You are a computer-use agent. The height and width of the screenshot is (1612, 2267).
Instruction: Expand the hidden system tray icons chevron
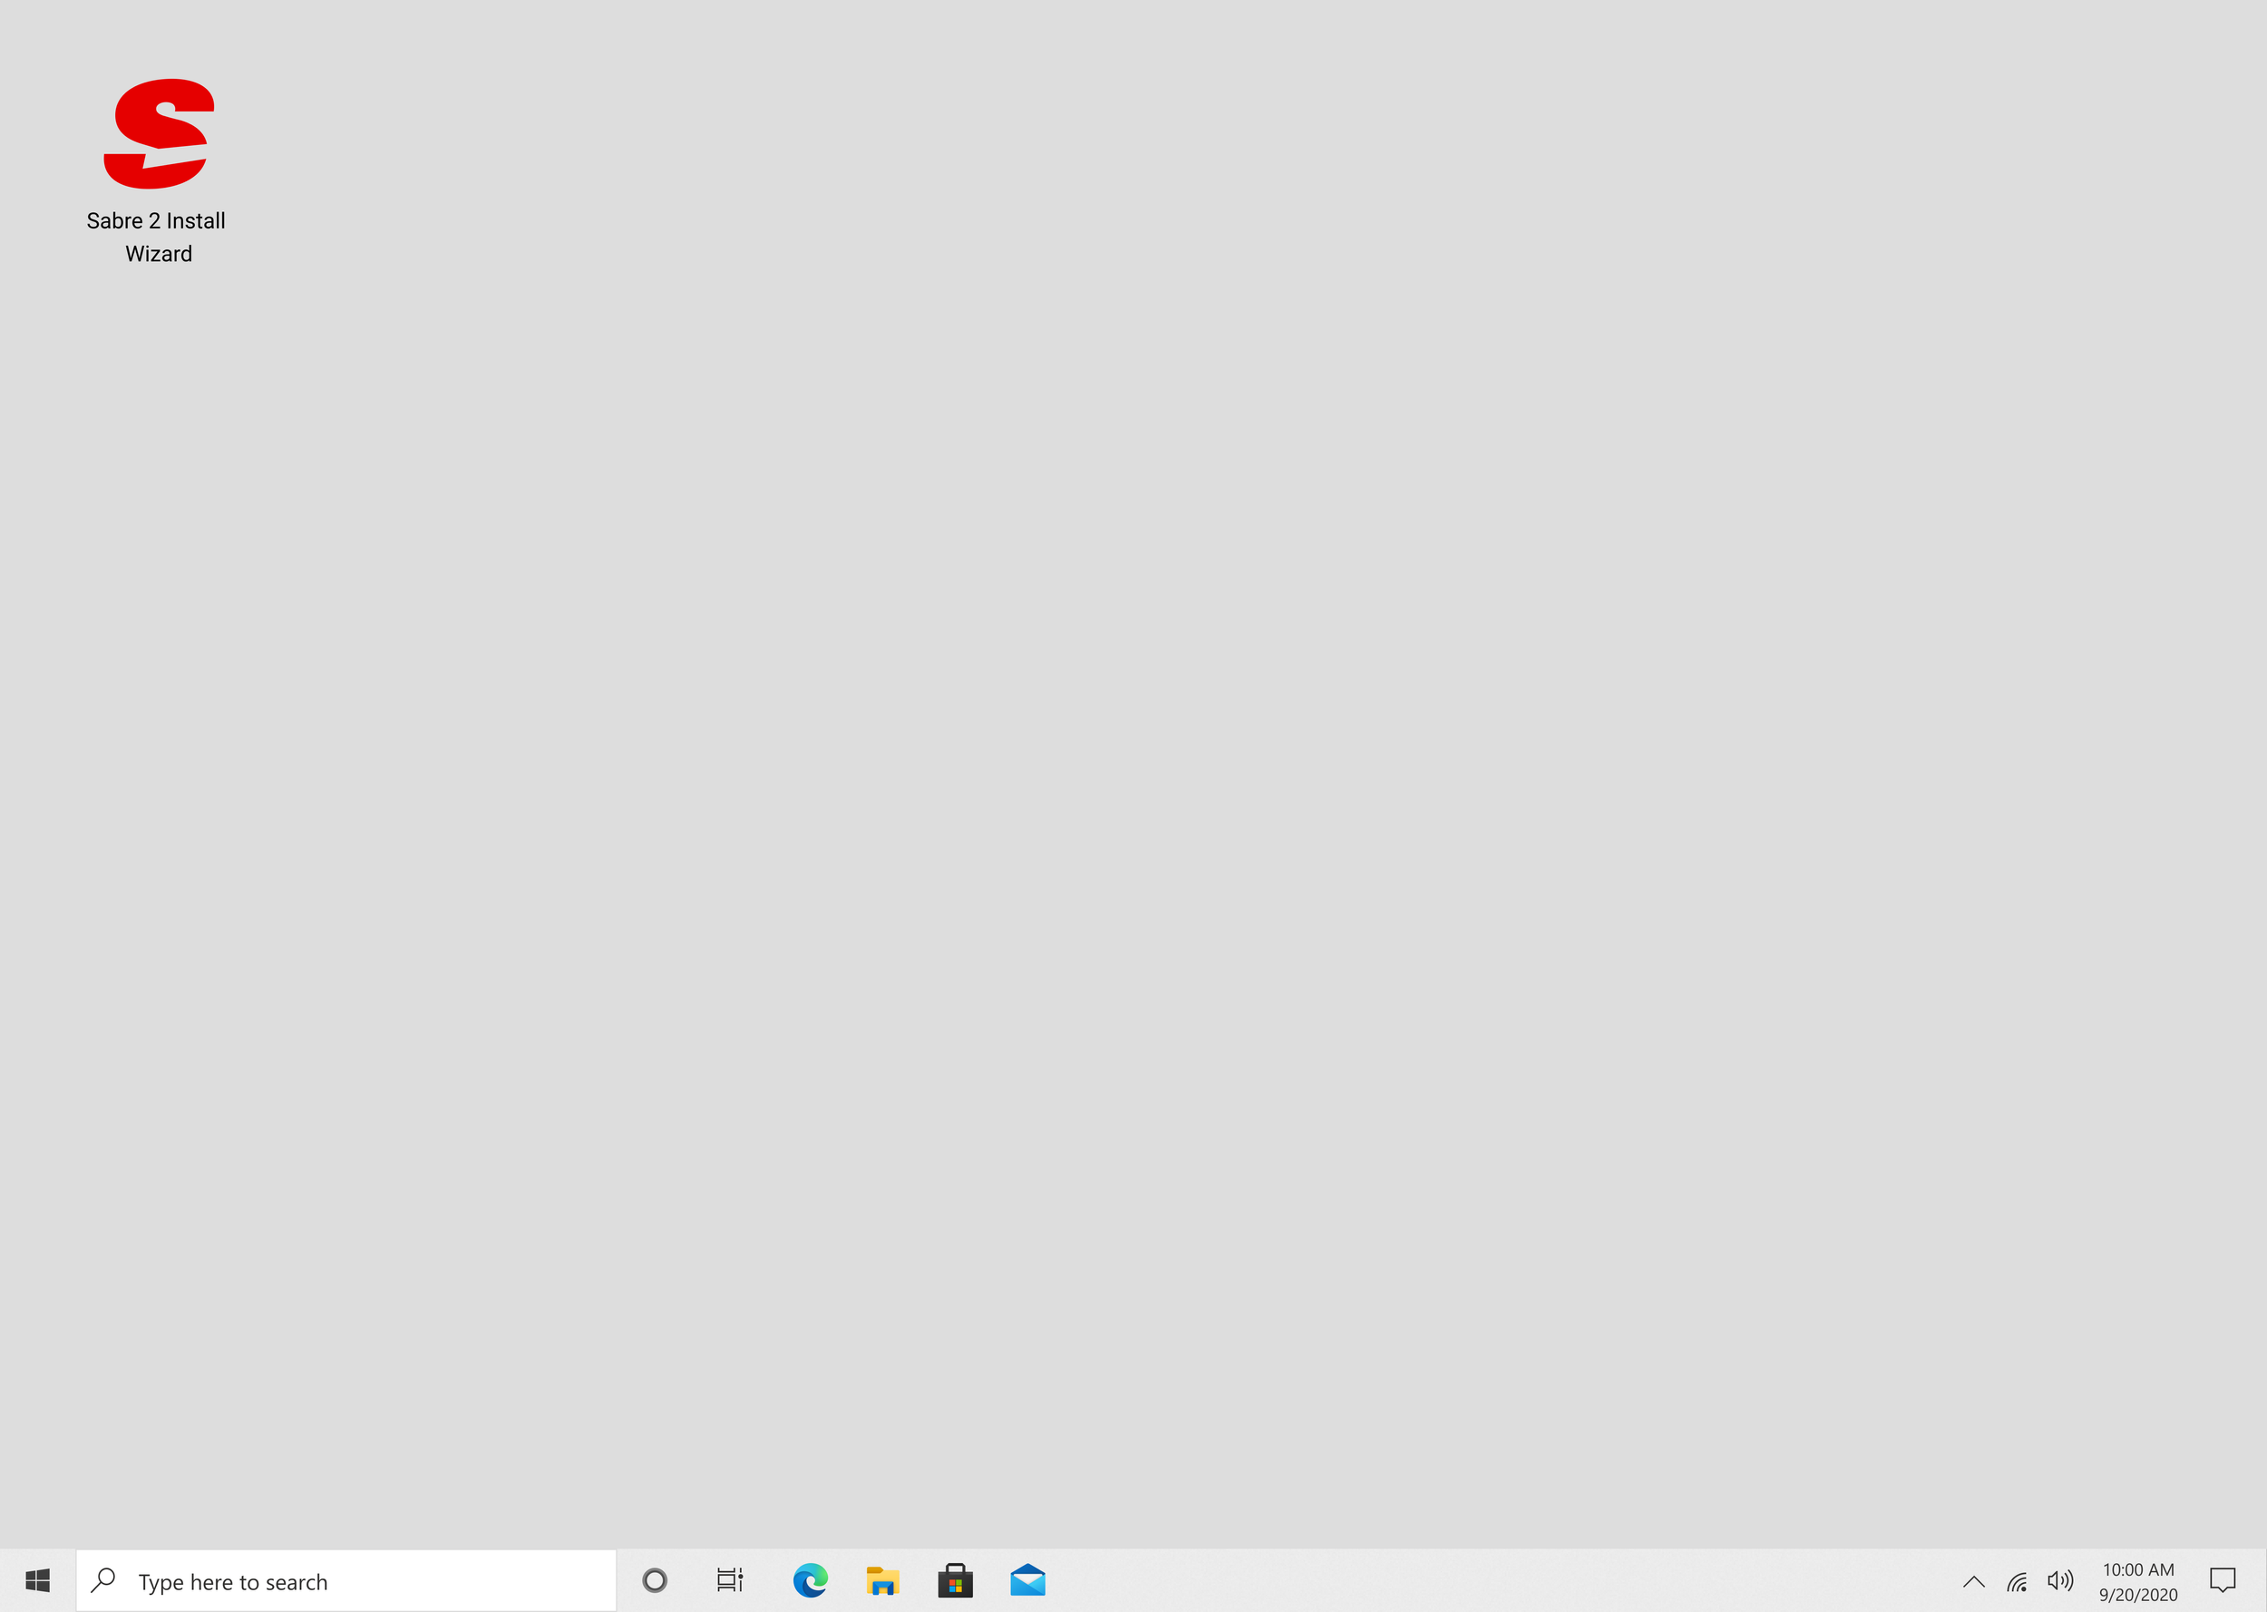pyautogui.click(x=1973, y=1581)
